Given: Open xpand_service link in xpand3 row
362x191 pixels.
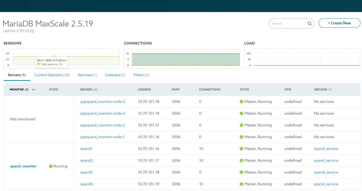Looking at the screenshot, I should 326,172.
